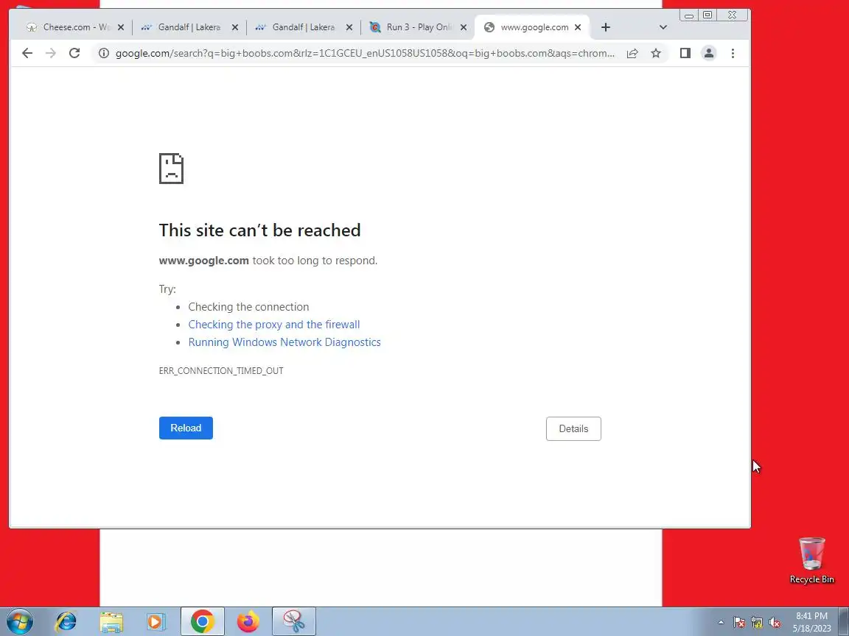
Task: Close the Cheese.com tab
Action: coord(121,27)
